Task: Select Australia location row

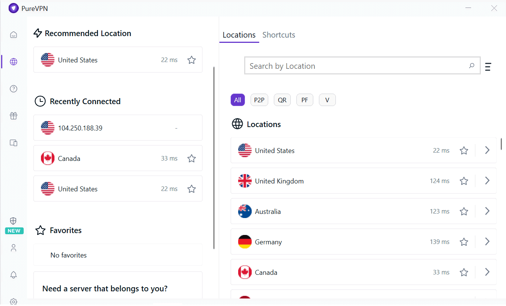Action: coord(364,211)
